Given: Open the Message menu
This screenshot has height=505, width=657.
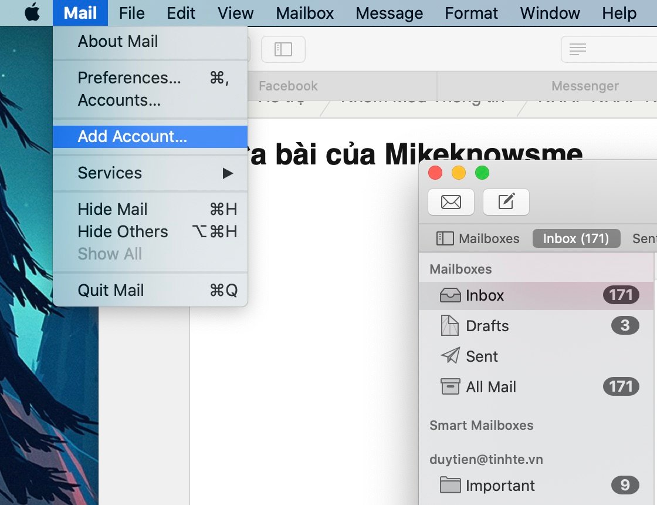Looking at the screenshot, I should point(390,13).
